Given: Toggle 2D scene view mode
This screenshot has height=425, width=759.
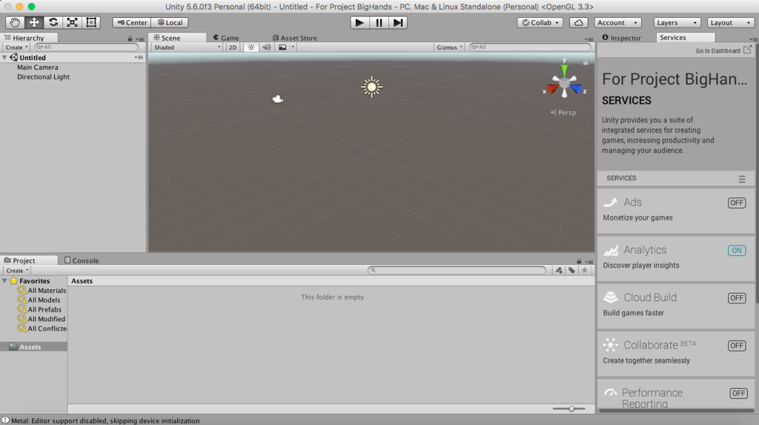Looking at the screenshot, I should (233, 47).
